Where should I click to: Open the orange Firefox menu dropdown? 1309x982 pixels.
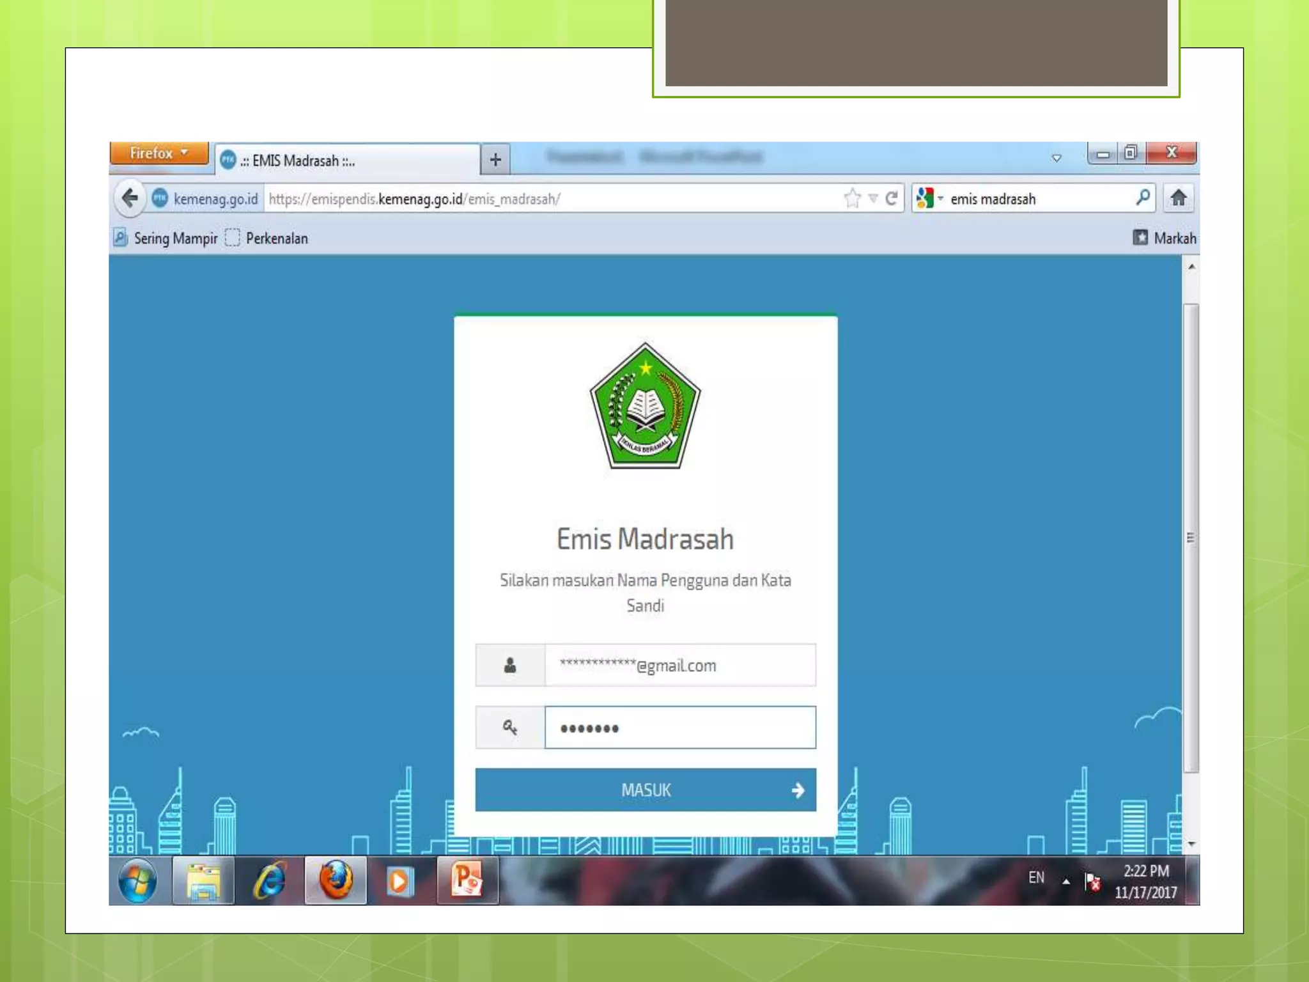click(x=159, y=153)
